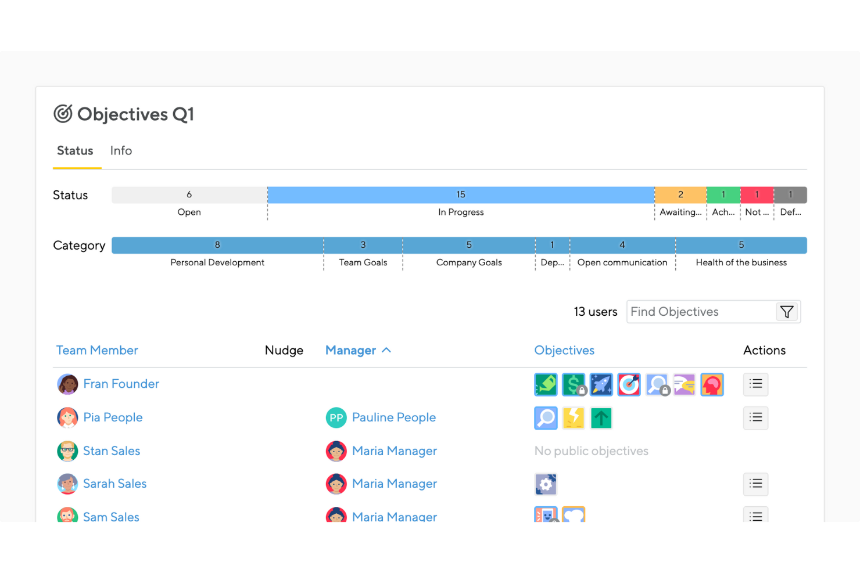Open Pia People's lightning bolt objective
Image resolution: width=860 pixels, height=573 pixels.
coord(574,418)
